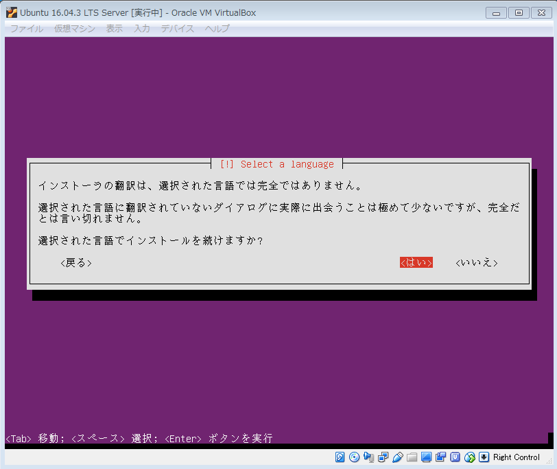Open the デバイス menu

click(x=178, y=28)
